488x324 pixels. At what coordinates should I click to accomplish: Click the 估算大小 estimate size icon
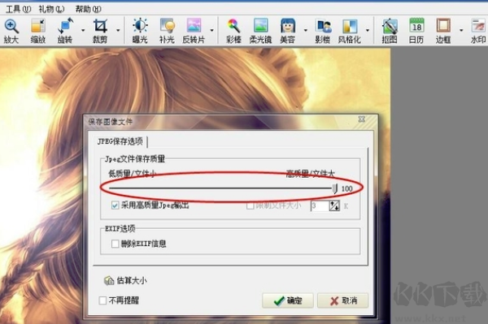[x=109, y=280]
